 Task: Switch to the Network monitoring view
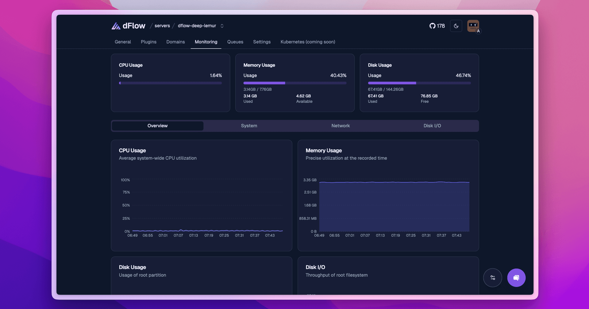point(341,126)
